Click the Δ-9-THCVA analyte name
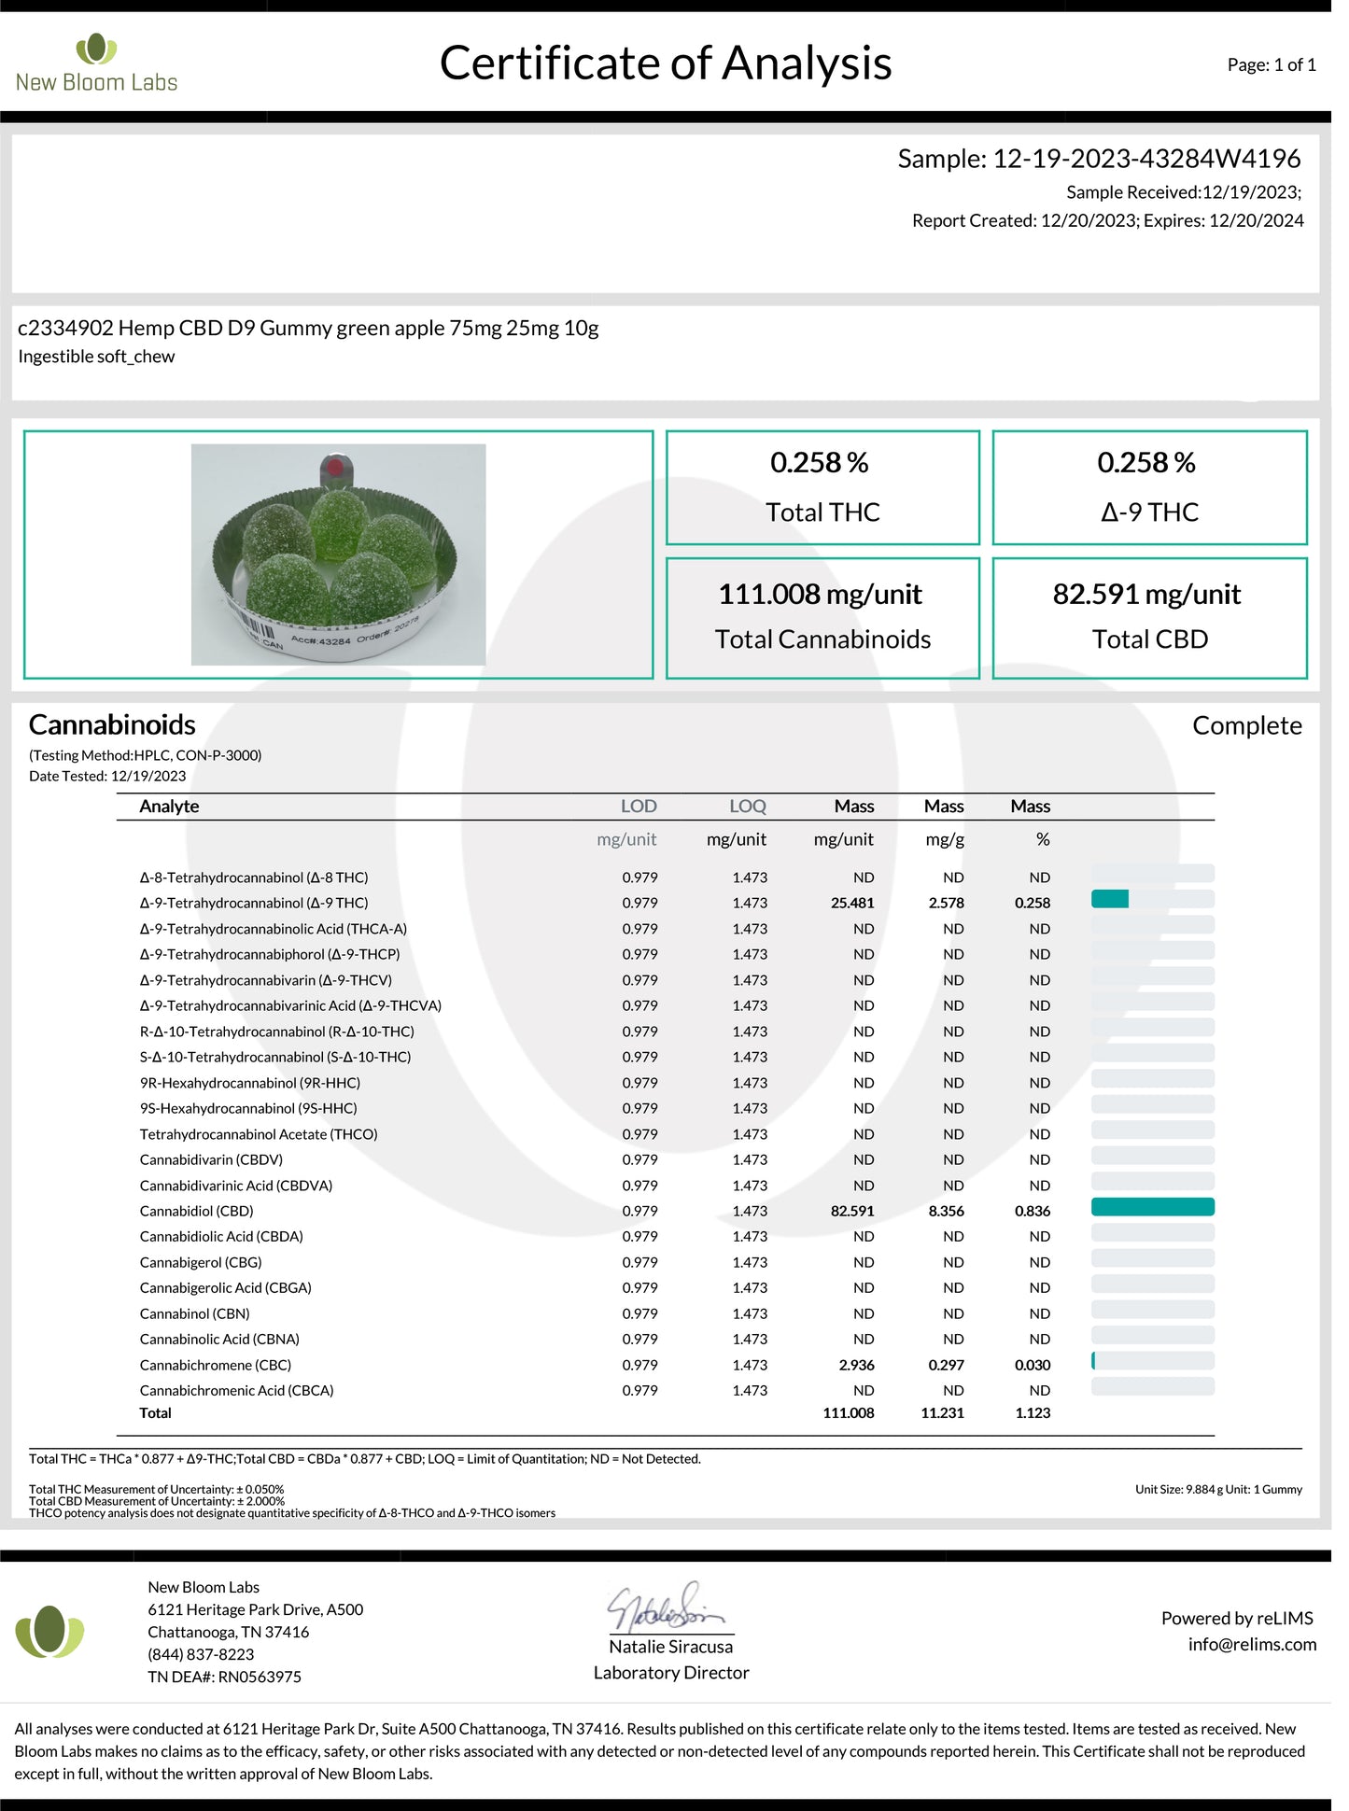 click(x=290, y=1005)
